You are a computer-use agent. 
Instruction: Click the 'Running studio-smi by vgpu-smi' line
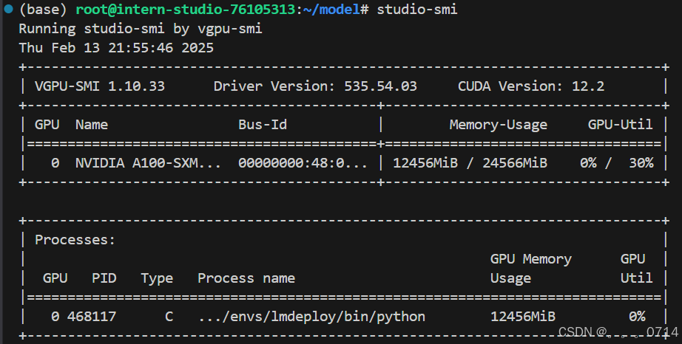click(x=141, y=29)
